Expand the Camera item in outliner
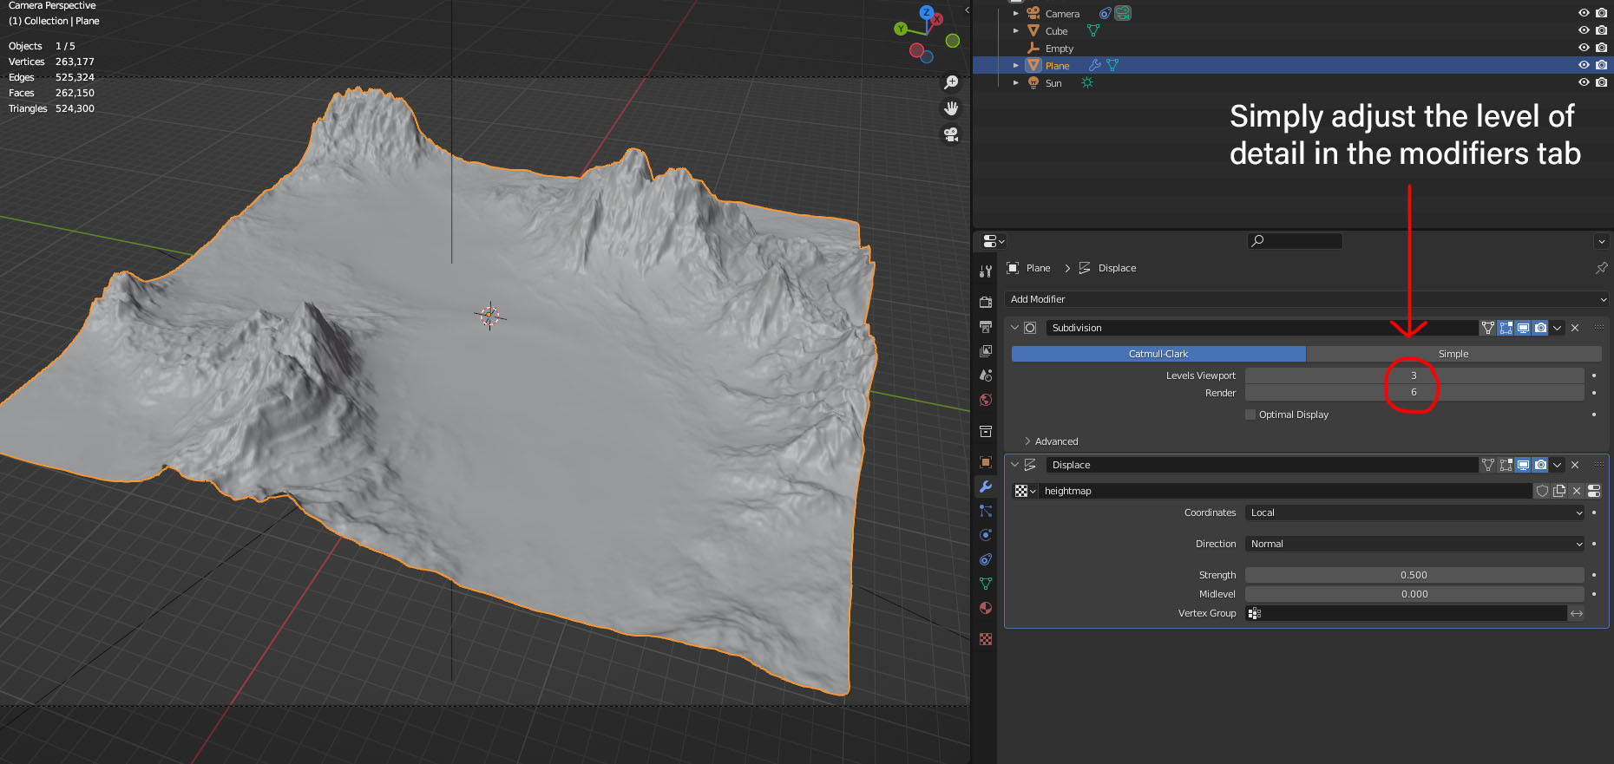This screenshot has height=764, width=1614. click(x=1016, y=13)
